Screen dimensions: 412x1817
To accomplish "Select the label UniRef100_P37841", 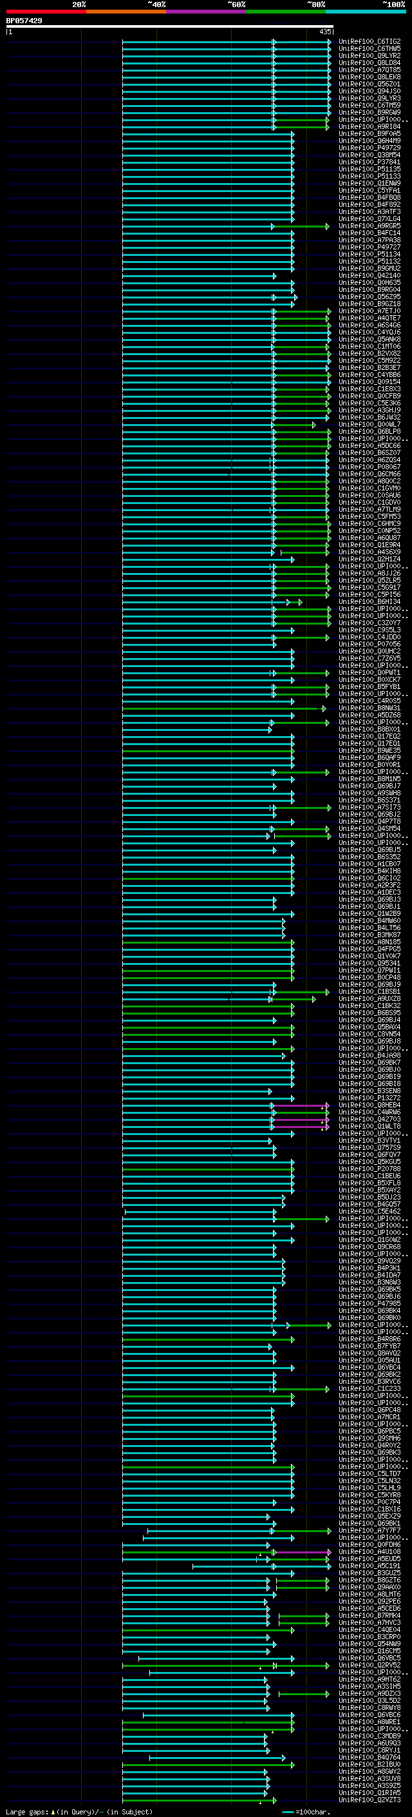I will pos(369,162).
